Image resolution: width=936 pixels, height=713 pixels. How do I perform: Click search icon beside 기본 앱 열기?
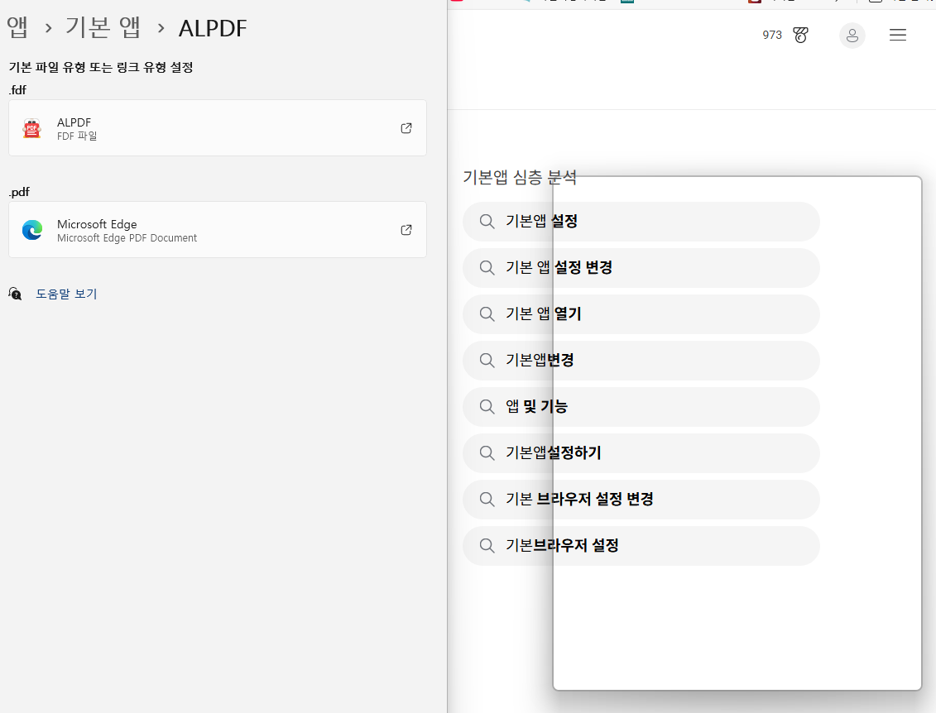[487, 313]
